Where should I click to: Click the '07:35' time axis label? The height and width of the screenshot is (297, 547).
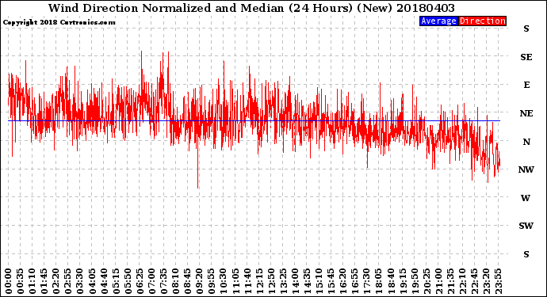163,281
